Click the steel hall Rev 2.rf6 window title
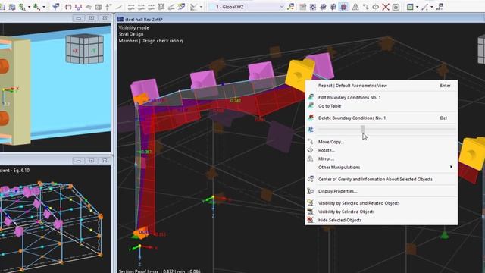 (143, 19)
